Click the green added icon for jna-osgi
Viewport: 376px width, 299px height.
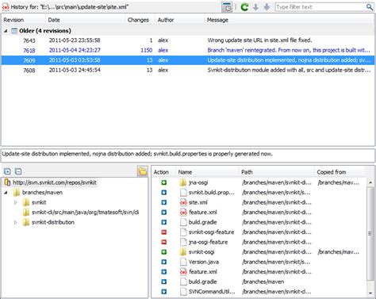click(164, 182)
